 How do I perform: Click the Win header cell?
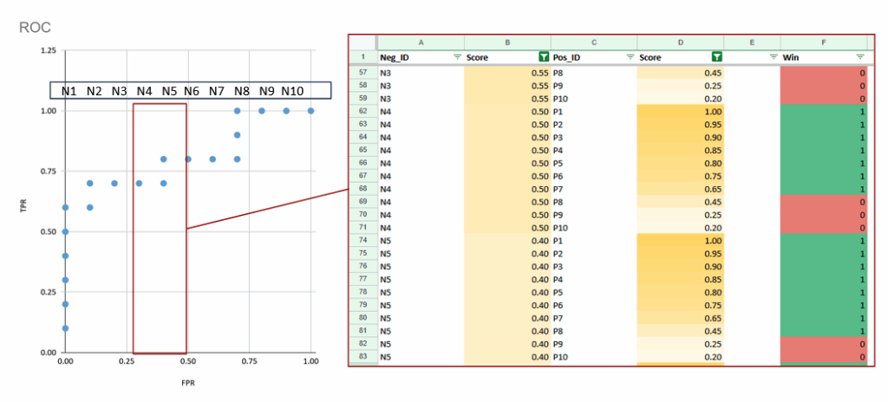(824, 56)
